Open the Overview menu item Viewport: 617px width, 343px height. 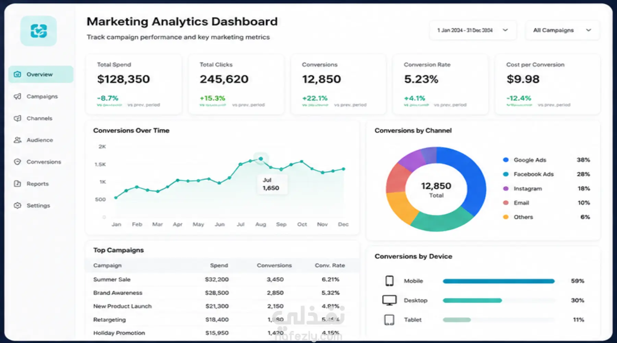click(41, 74)
